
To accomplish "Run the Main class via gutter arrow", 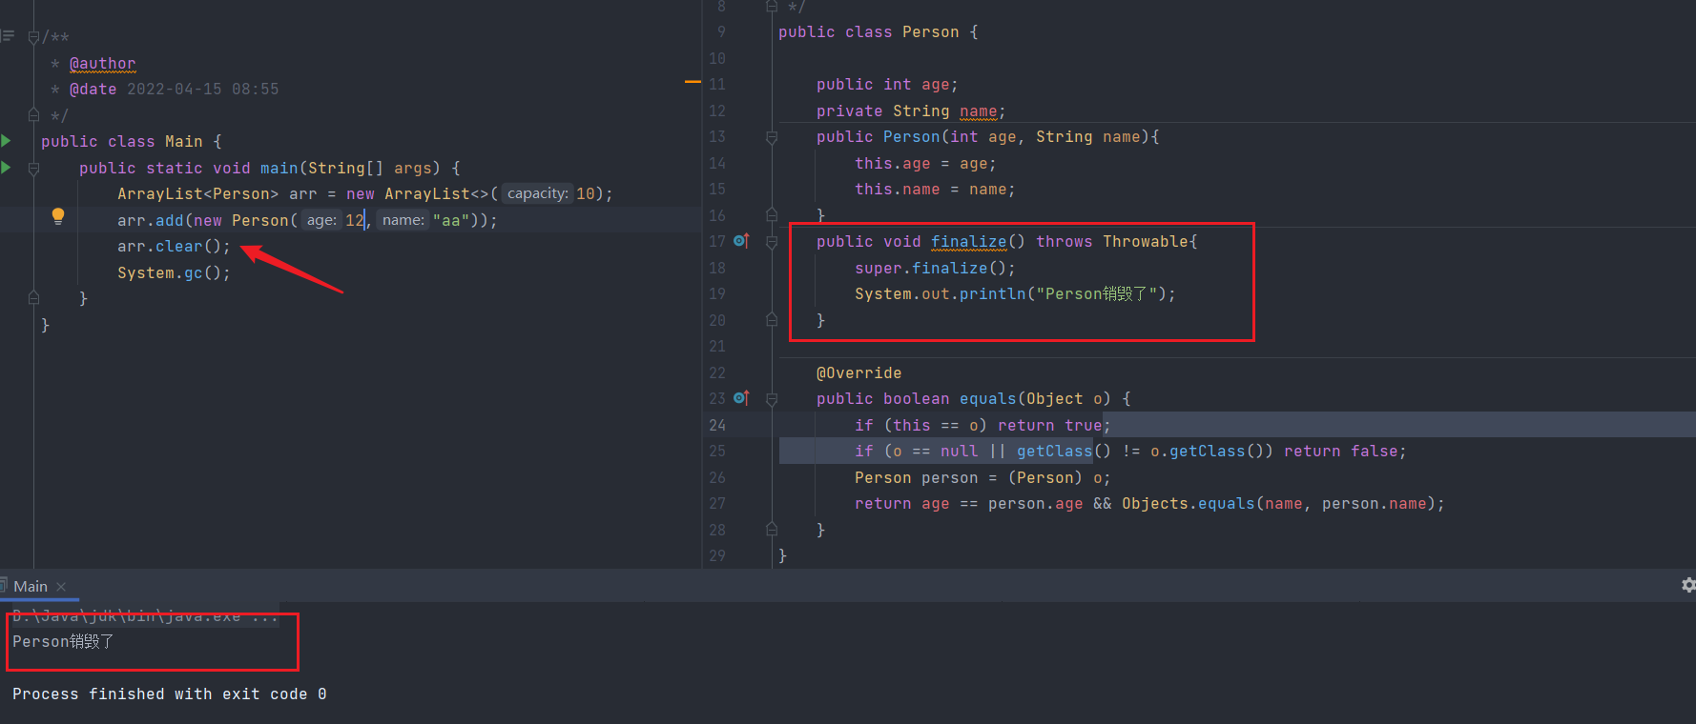I will [x=6, y=141].
